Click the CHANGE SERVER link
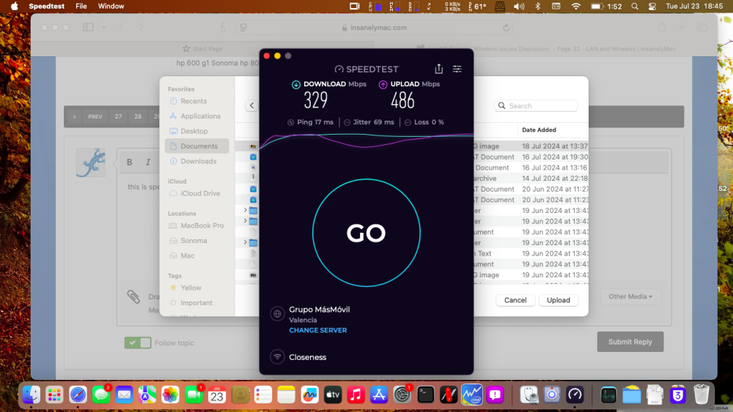733x412 pixels. click(318, 330)
